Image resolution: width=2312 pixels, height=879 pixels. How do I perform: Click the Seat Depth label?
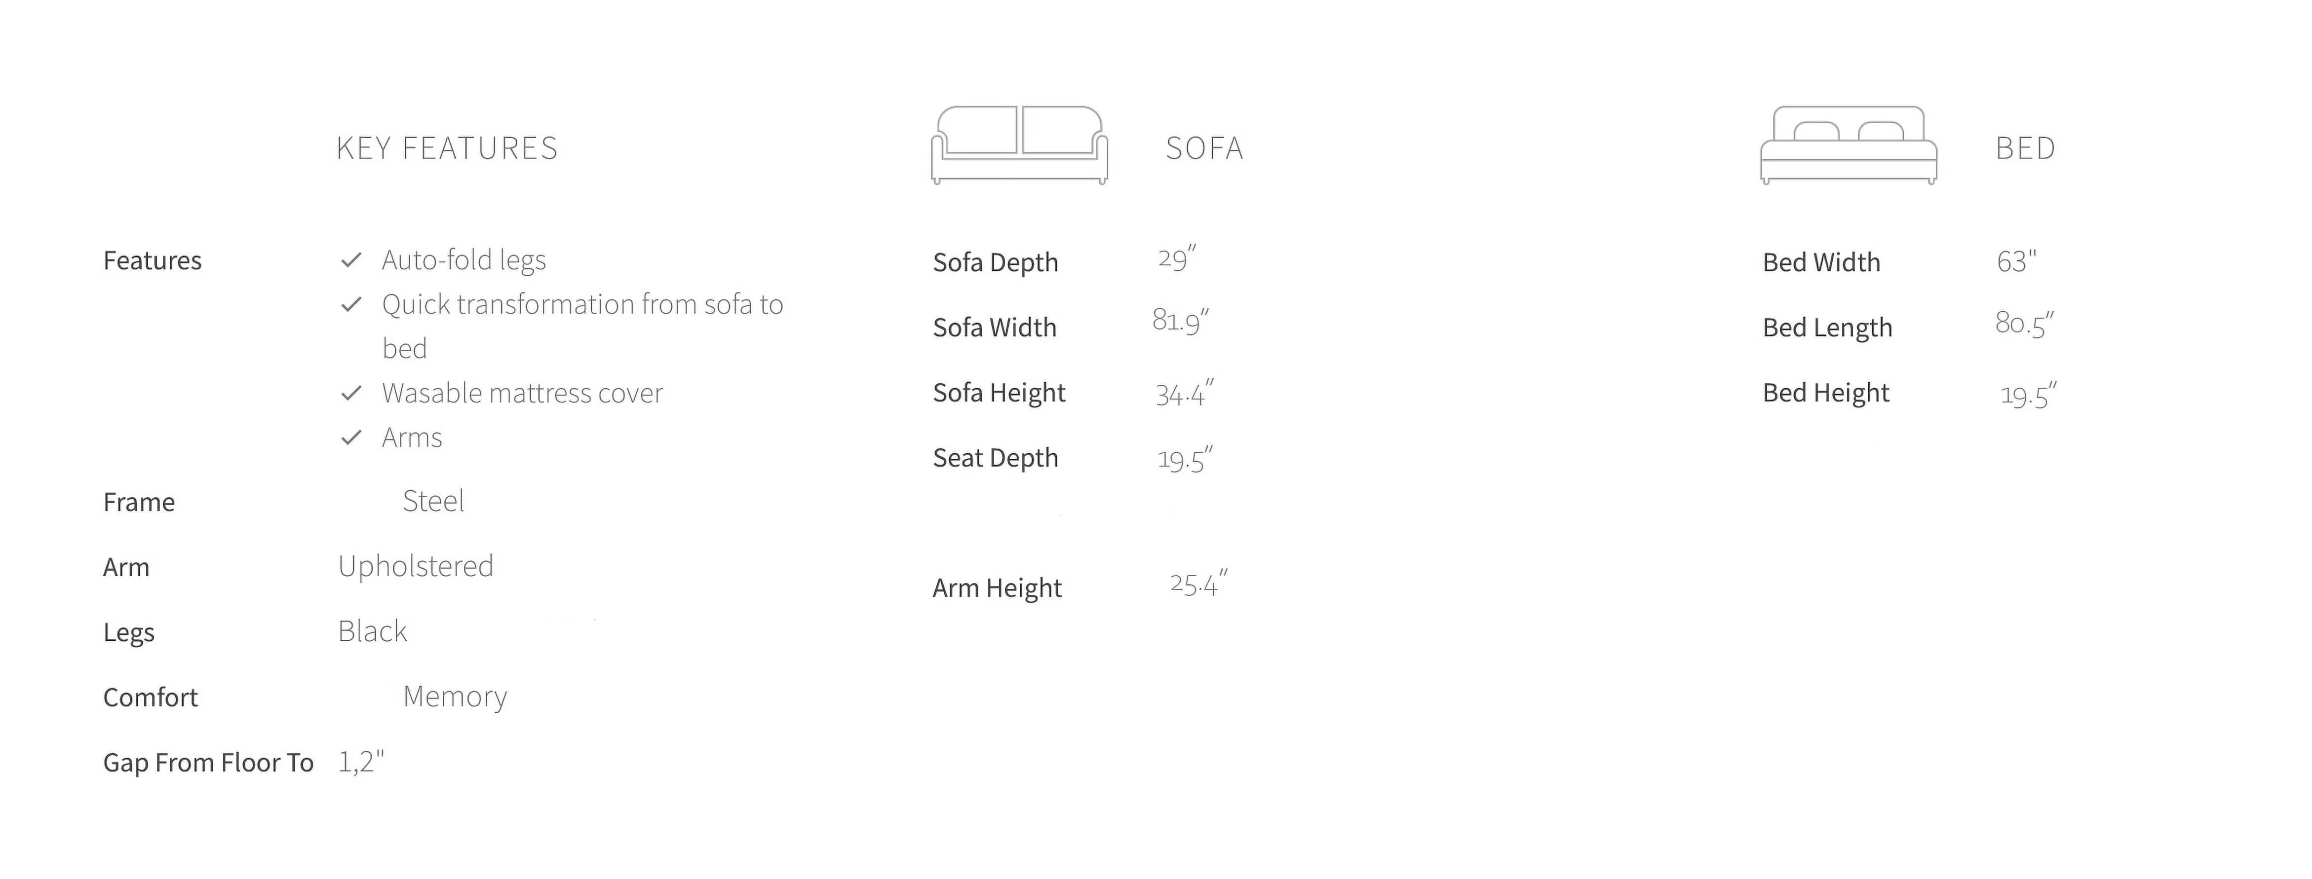996,457
